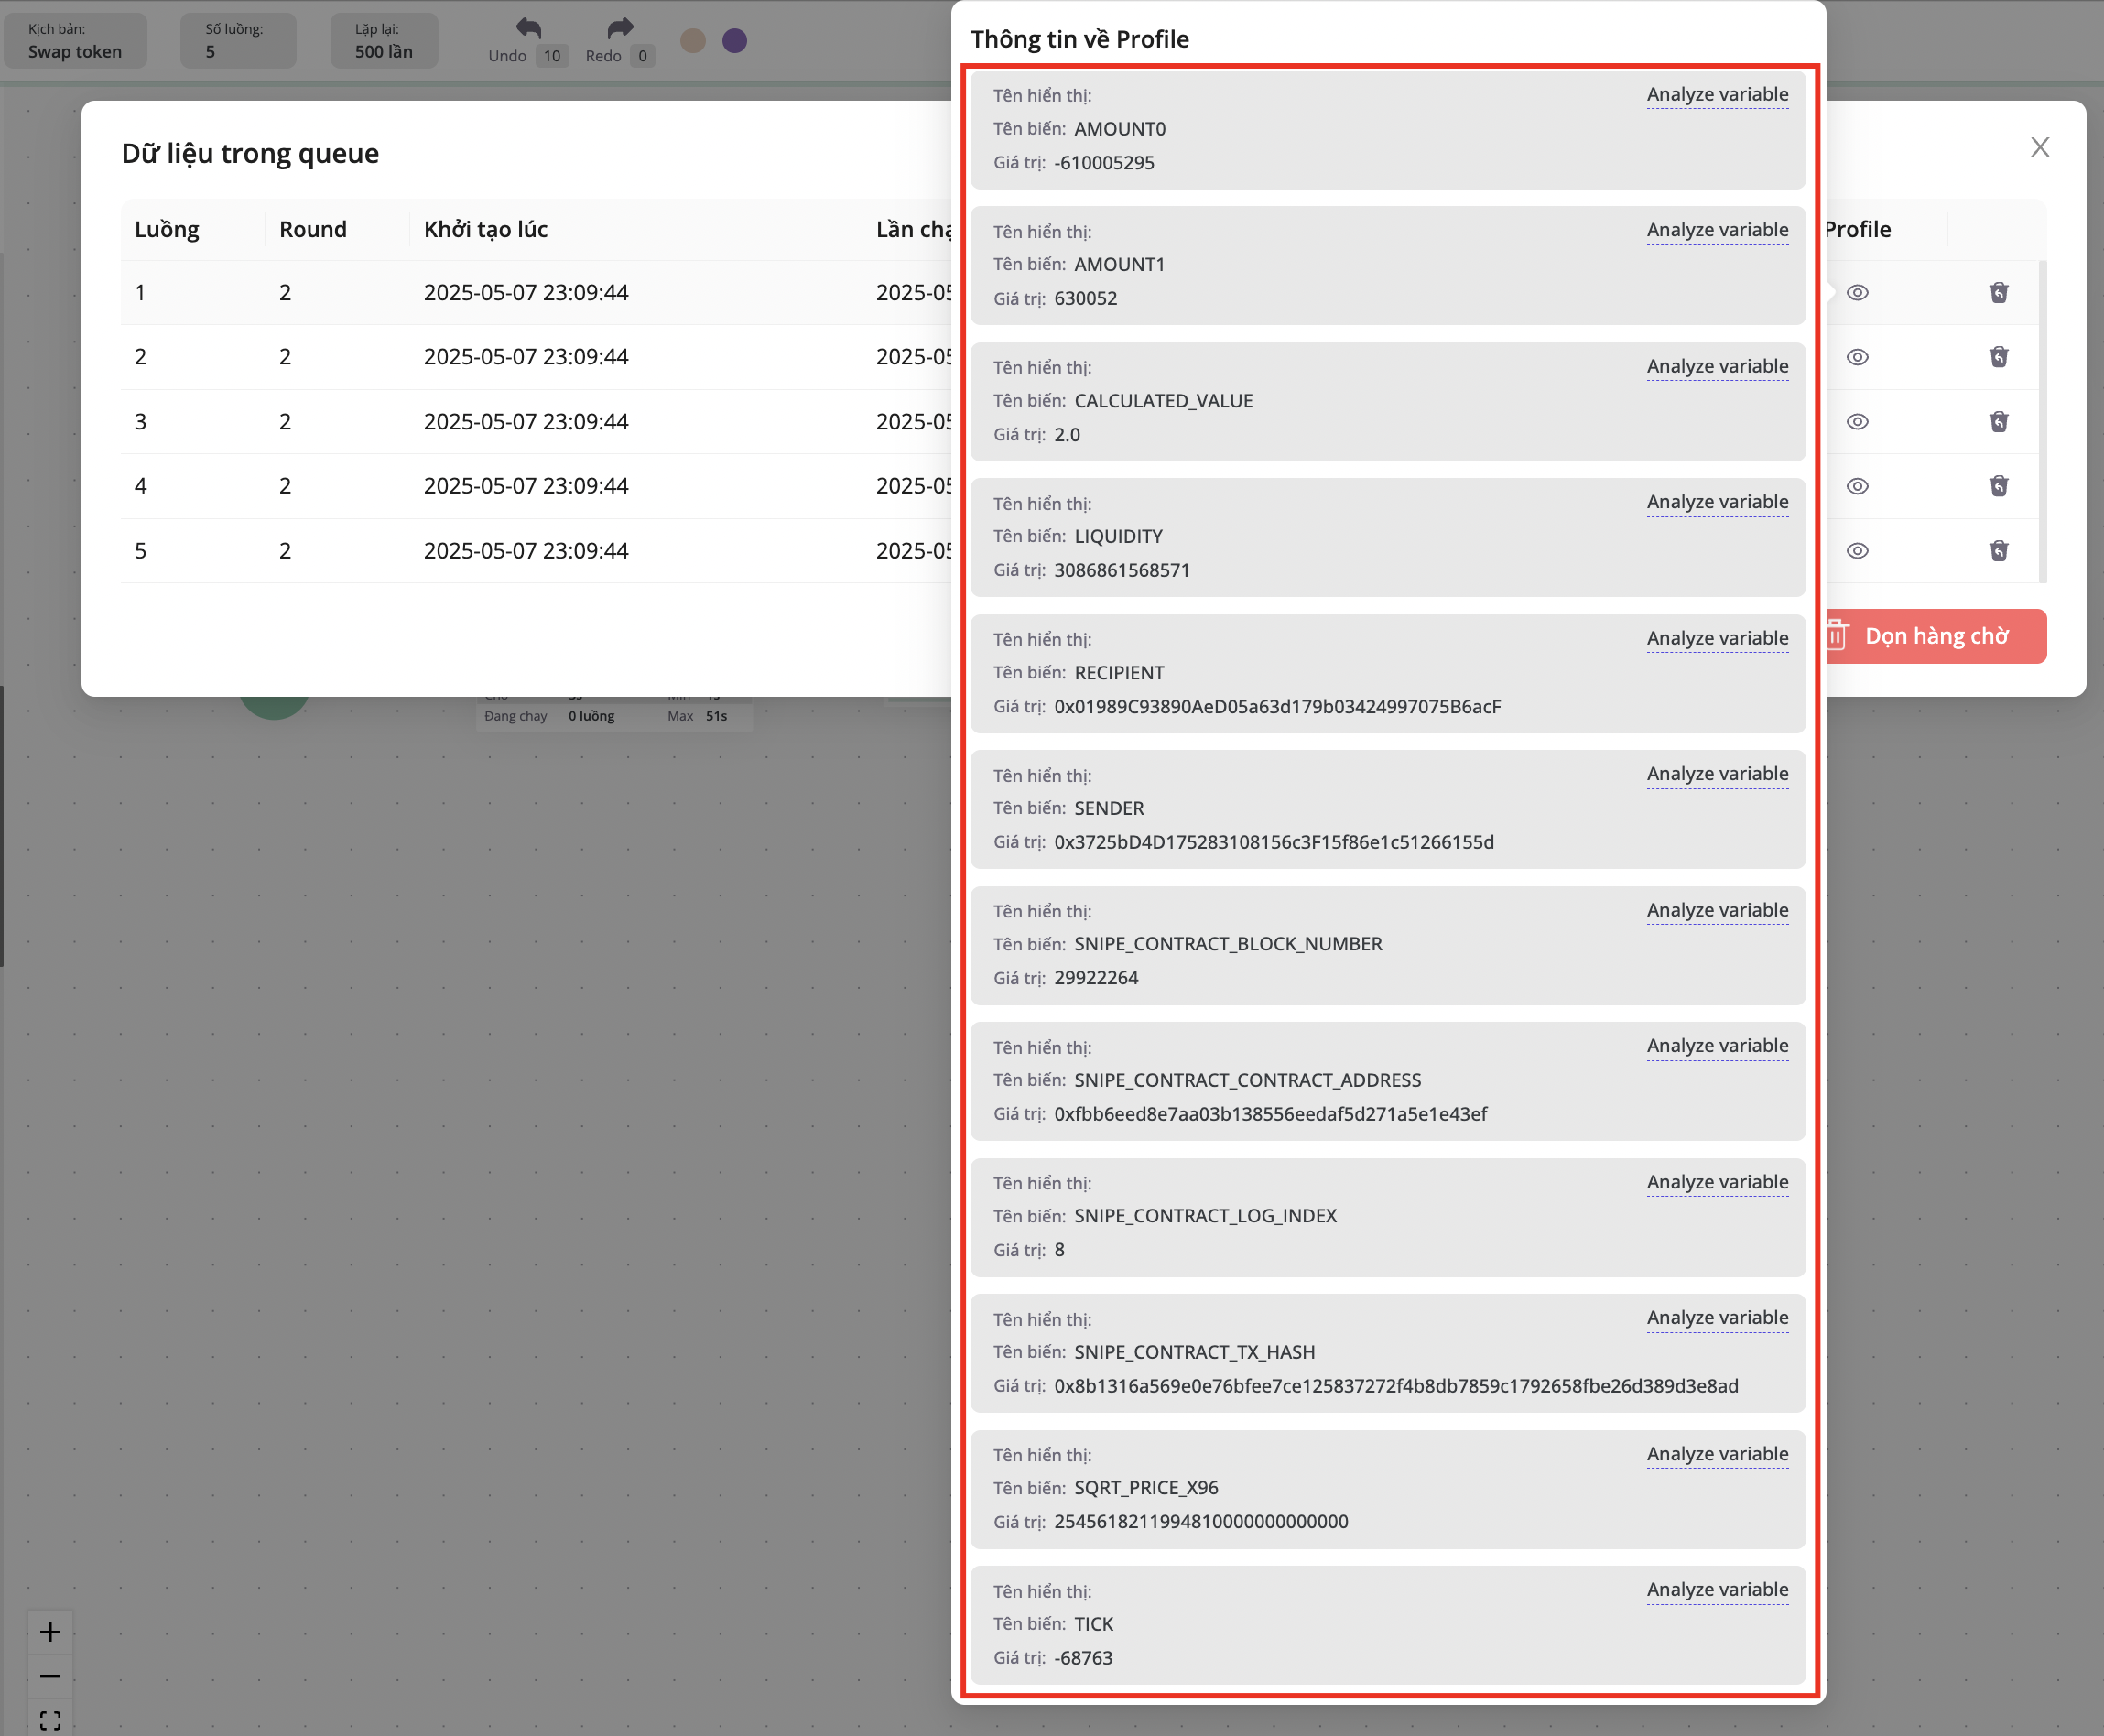Image resolution: width=2104 pixels, height=1736 pixels.
Task: Click Analyze variable for AMOUNT0
Action: 1717,94
